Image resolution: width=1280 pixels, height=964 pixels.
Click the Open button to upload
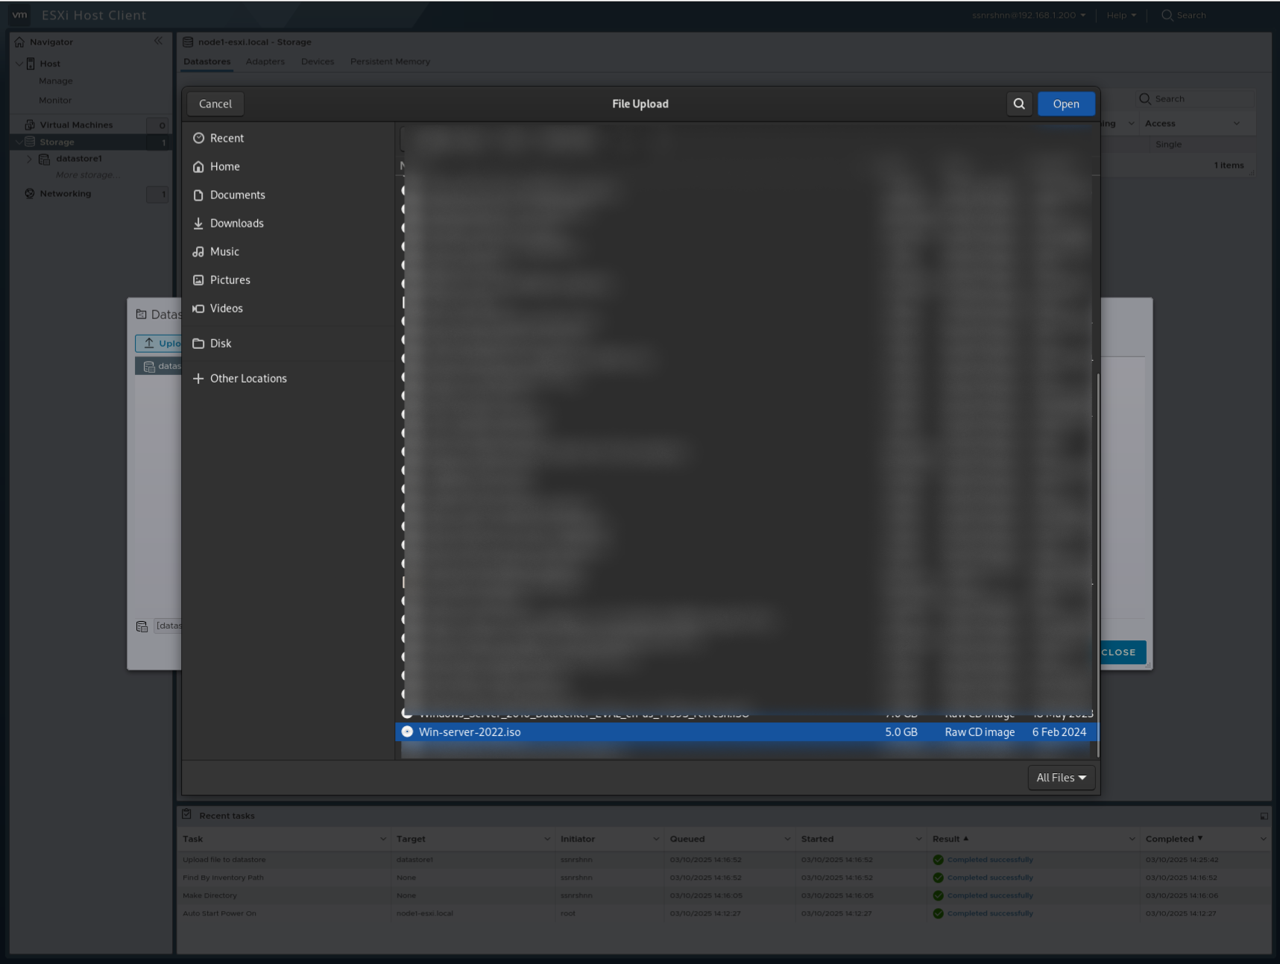click(x=1065, y=104)
